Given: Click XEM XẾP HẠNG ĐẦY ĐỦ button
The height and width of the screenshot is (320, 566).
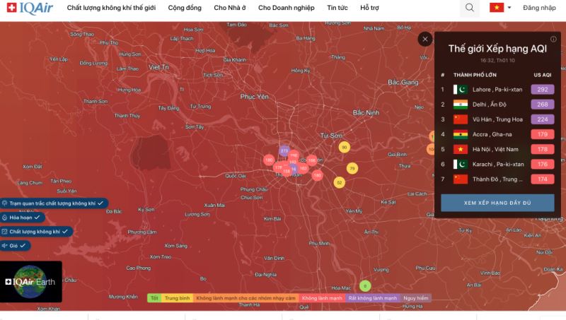Looking at the screenshot, I should tap(497, 203).
